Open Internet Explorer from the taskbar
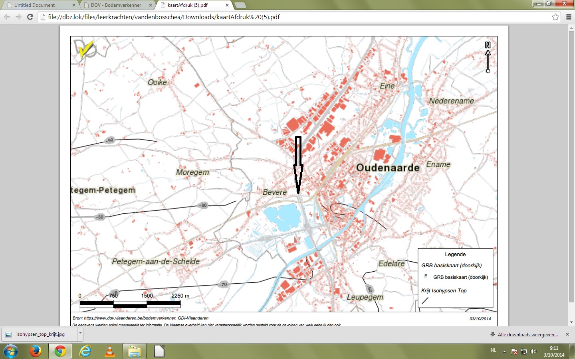The image size is (575, 359). [x=85, y=351]
